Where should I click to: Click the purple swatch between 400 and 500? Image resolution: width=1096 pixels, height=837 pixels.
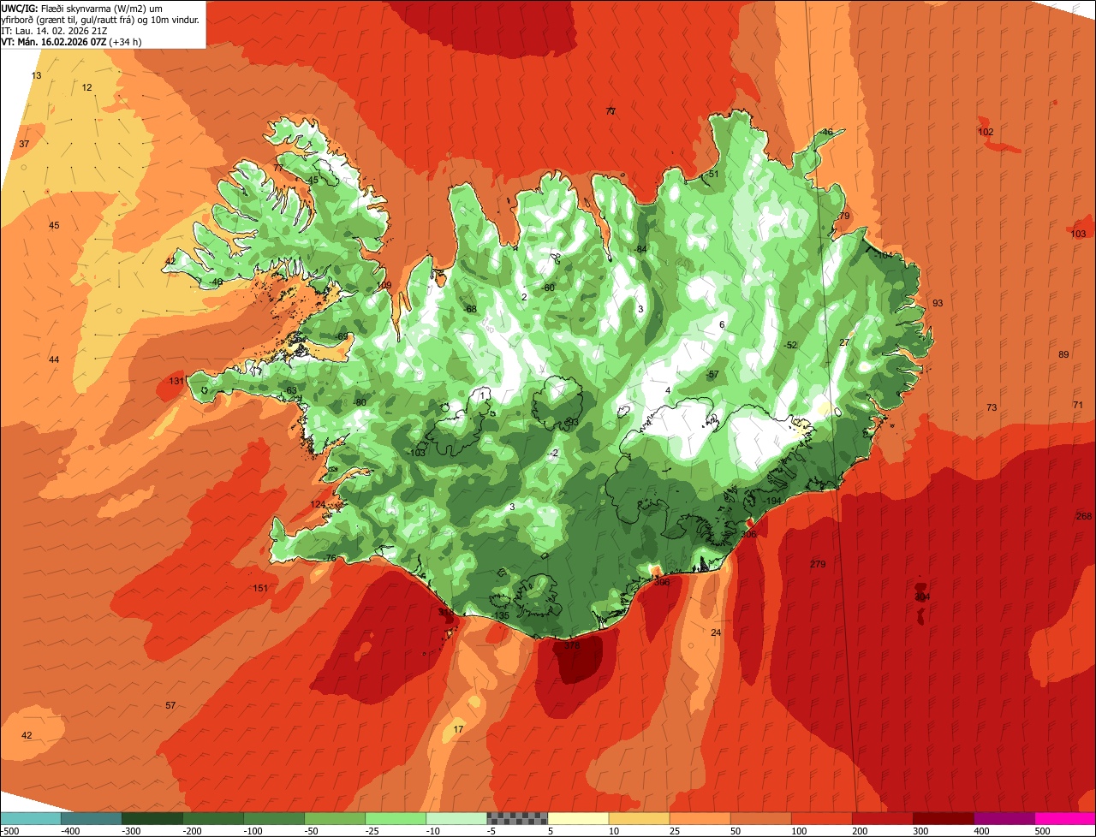(1004, 818)
